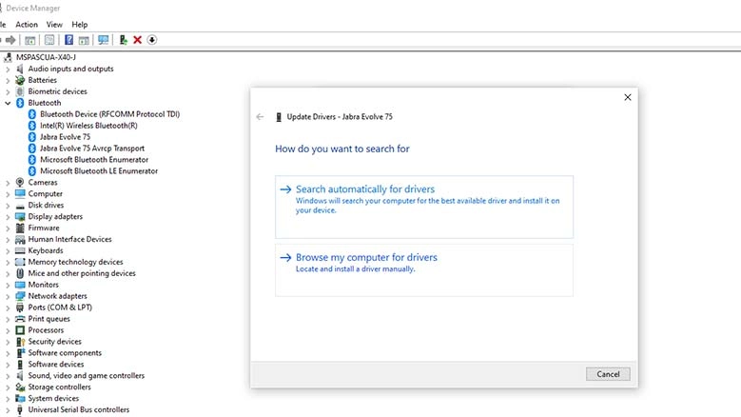Viewport: 741px width, 417px height.
Task: Choose Search automatically for drivers
Action: [x=424, y=207]
